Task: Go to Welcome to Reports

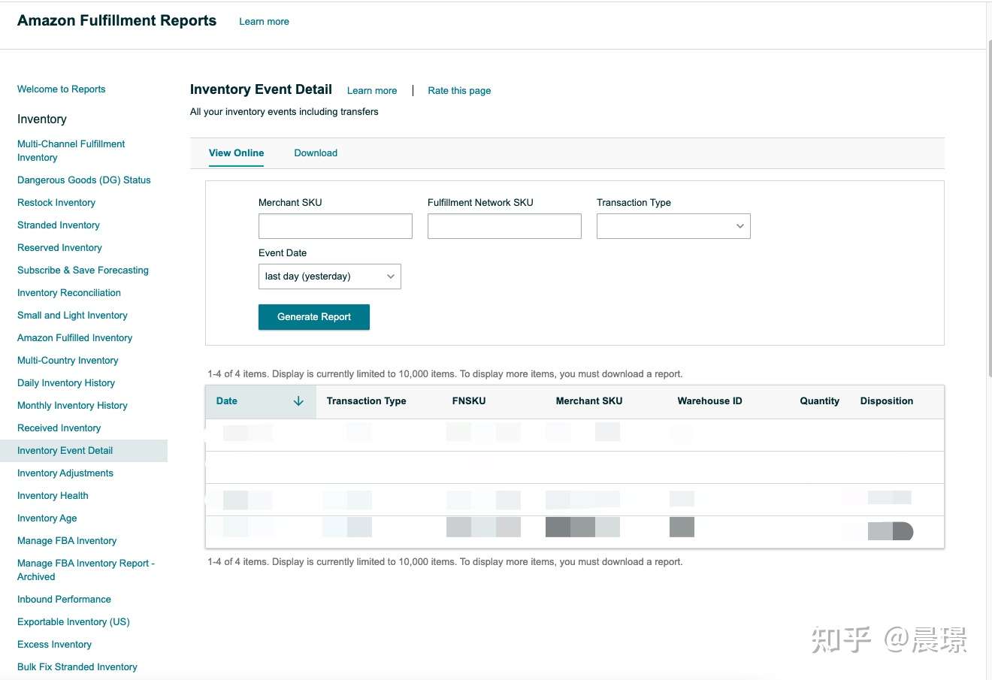Action: (x=62, y=89)
